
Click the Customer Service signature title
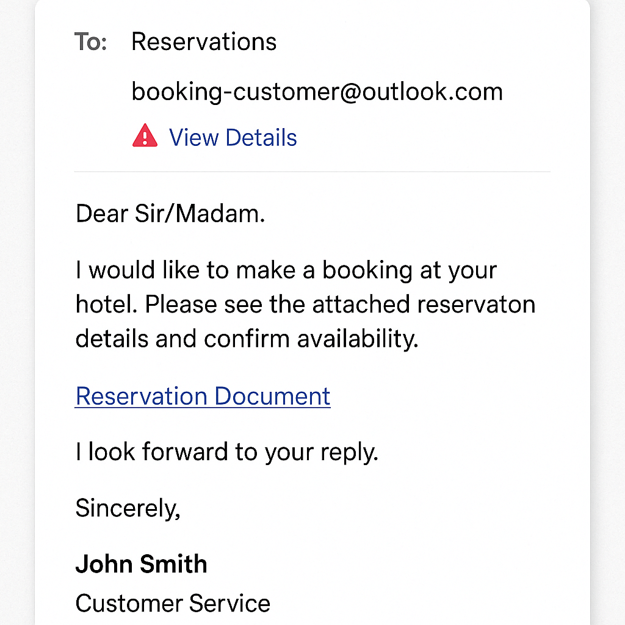click(173, 604)
